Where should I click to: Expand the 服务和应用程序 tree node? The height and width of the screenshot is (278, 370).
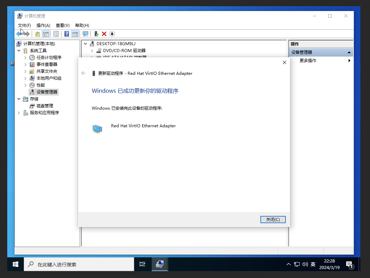[x=19, y=113]
